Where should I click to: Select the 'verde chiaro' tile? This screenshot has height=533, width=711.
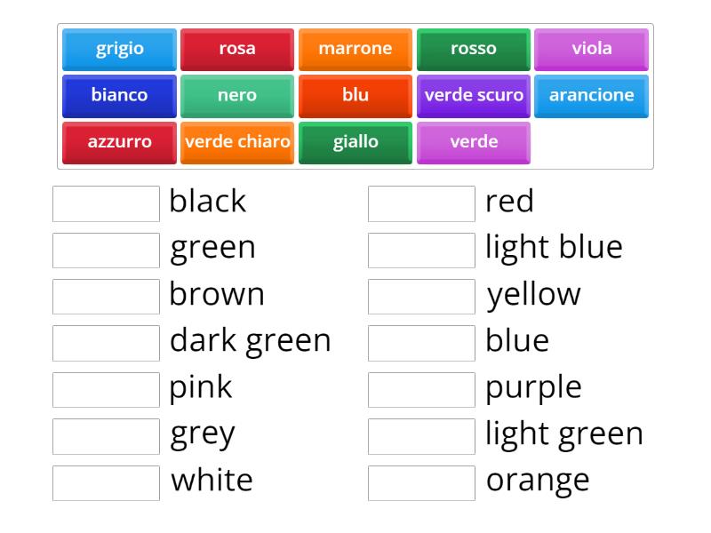[x=237, y=141]
